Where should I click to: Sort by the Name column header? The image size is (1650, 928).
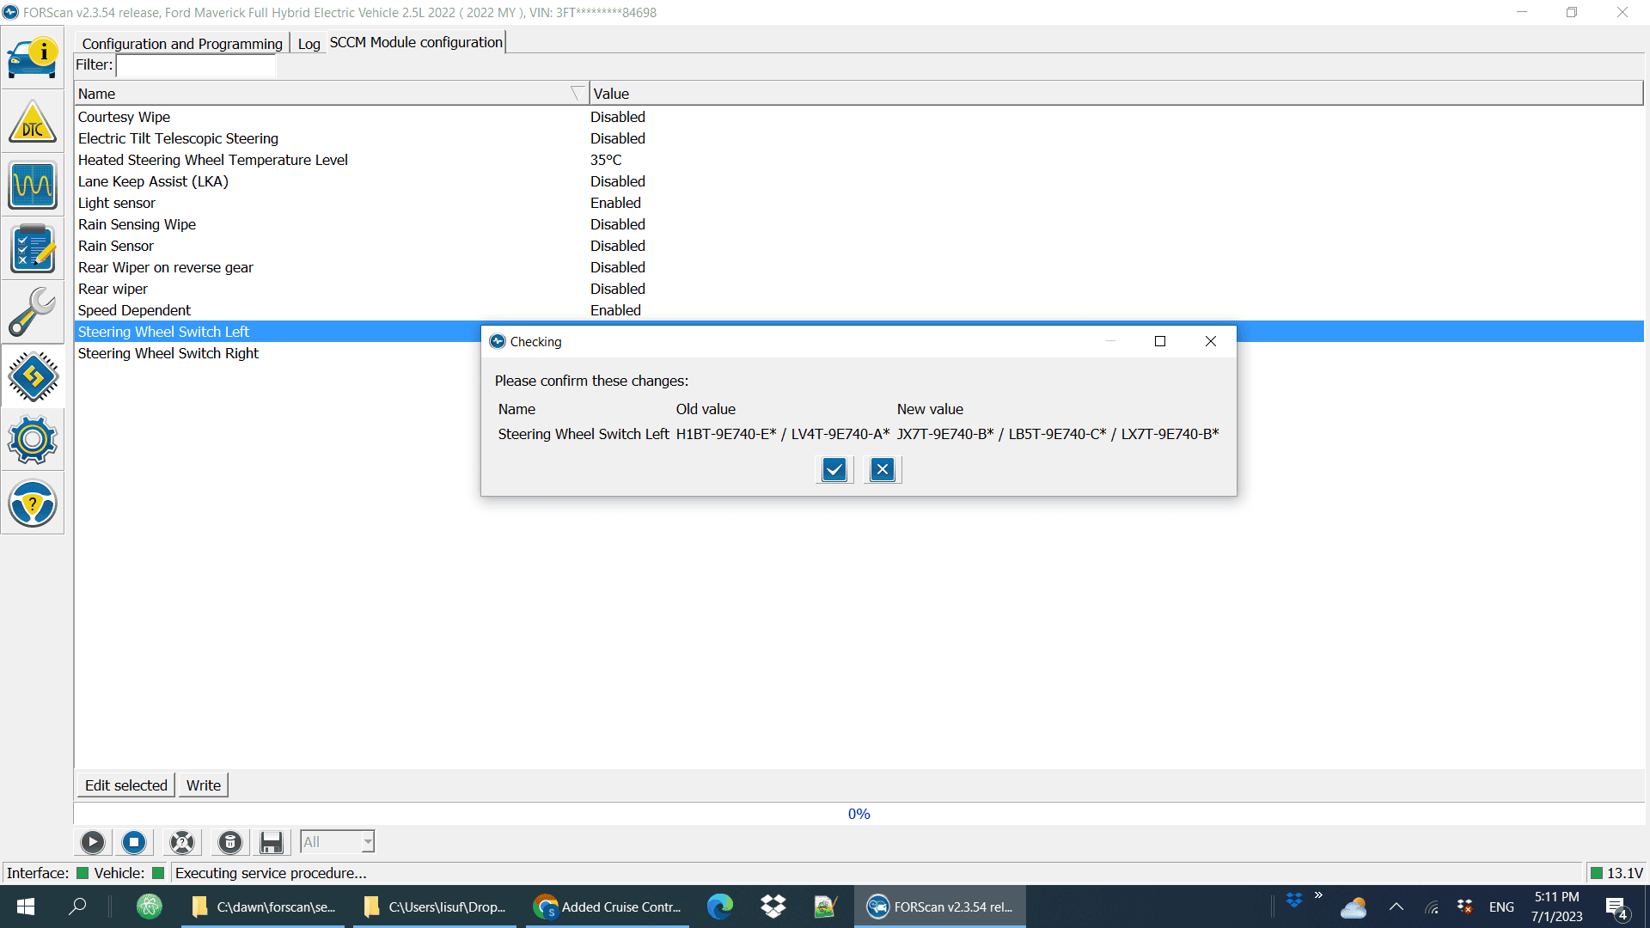coord(331,94)
